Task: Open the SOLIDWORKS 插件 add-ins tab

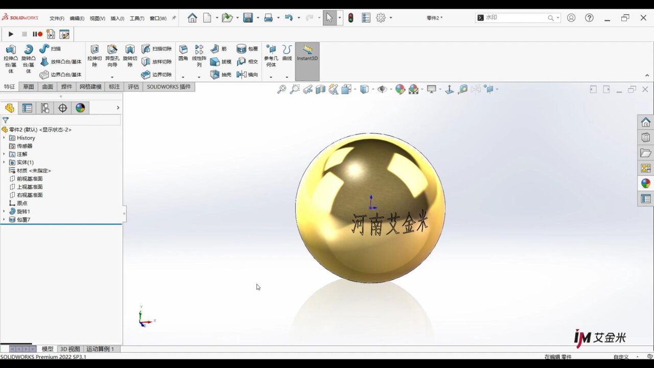Action: pyautogui.click(x=169, y=87)
